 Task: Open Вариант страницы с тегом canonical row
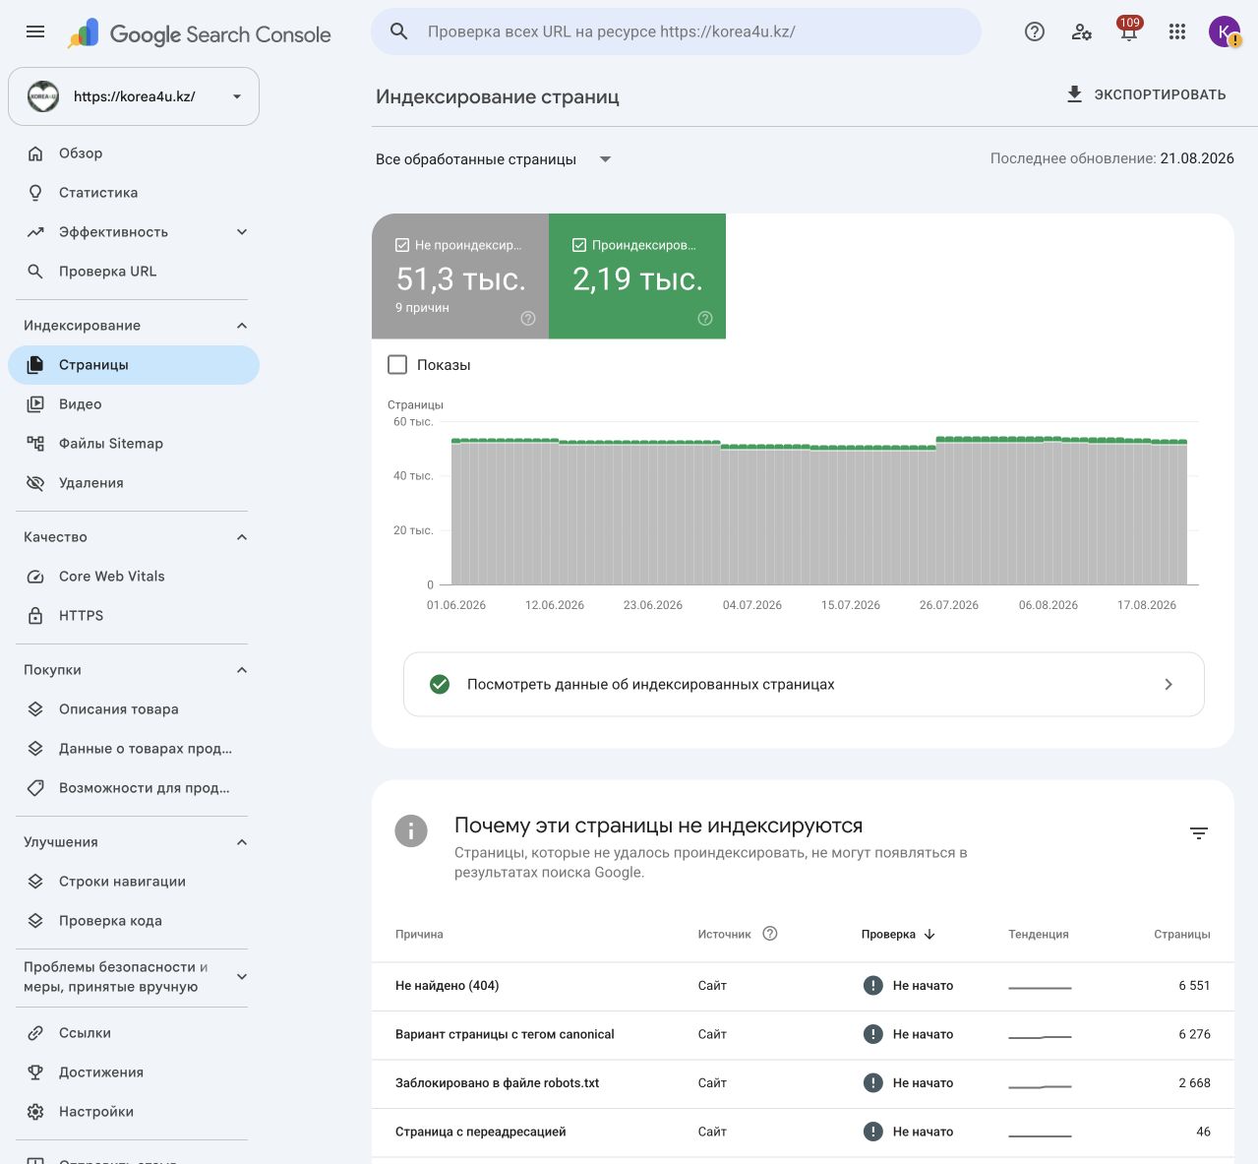point(803,1035)
